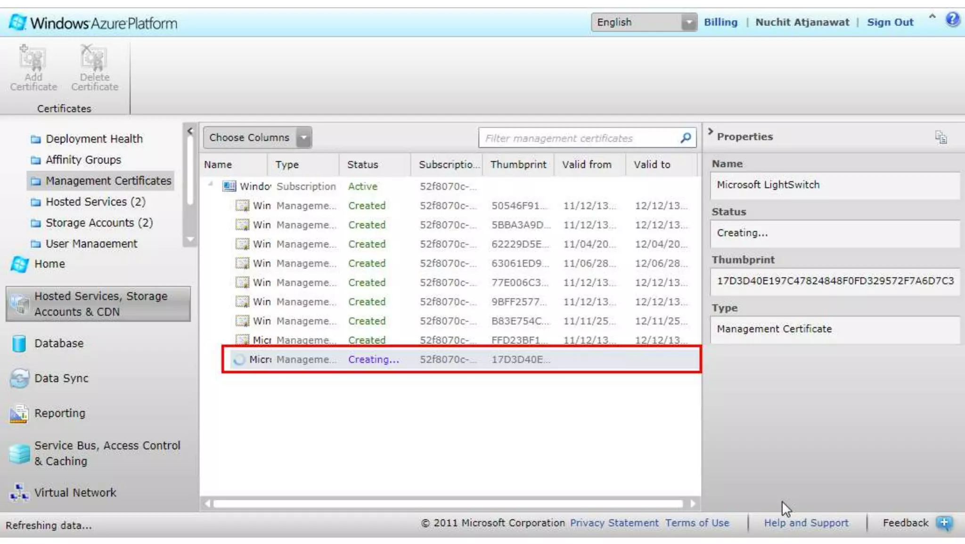The width and height of the screenshot is (965, 544).
Task: Open the English language dropdown
Action: [688, 22]
